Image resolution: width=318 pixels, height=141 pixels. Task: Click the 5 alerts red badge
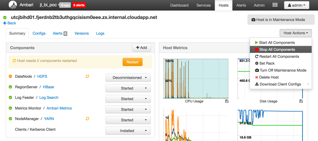click(79, 5)
